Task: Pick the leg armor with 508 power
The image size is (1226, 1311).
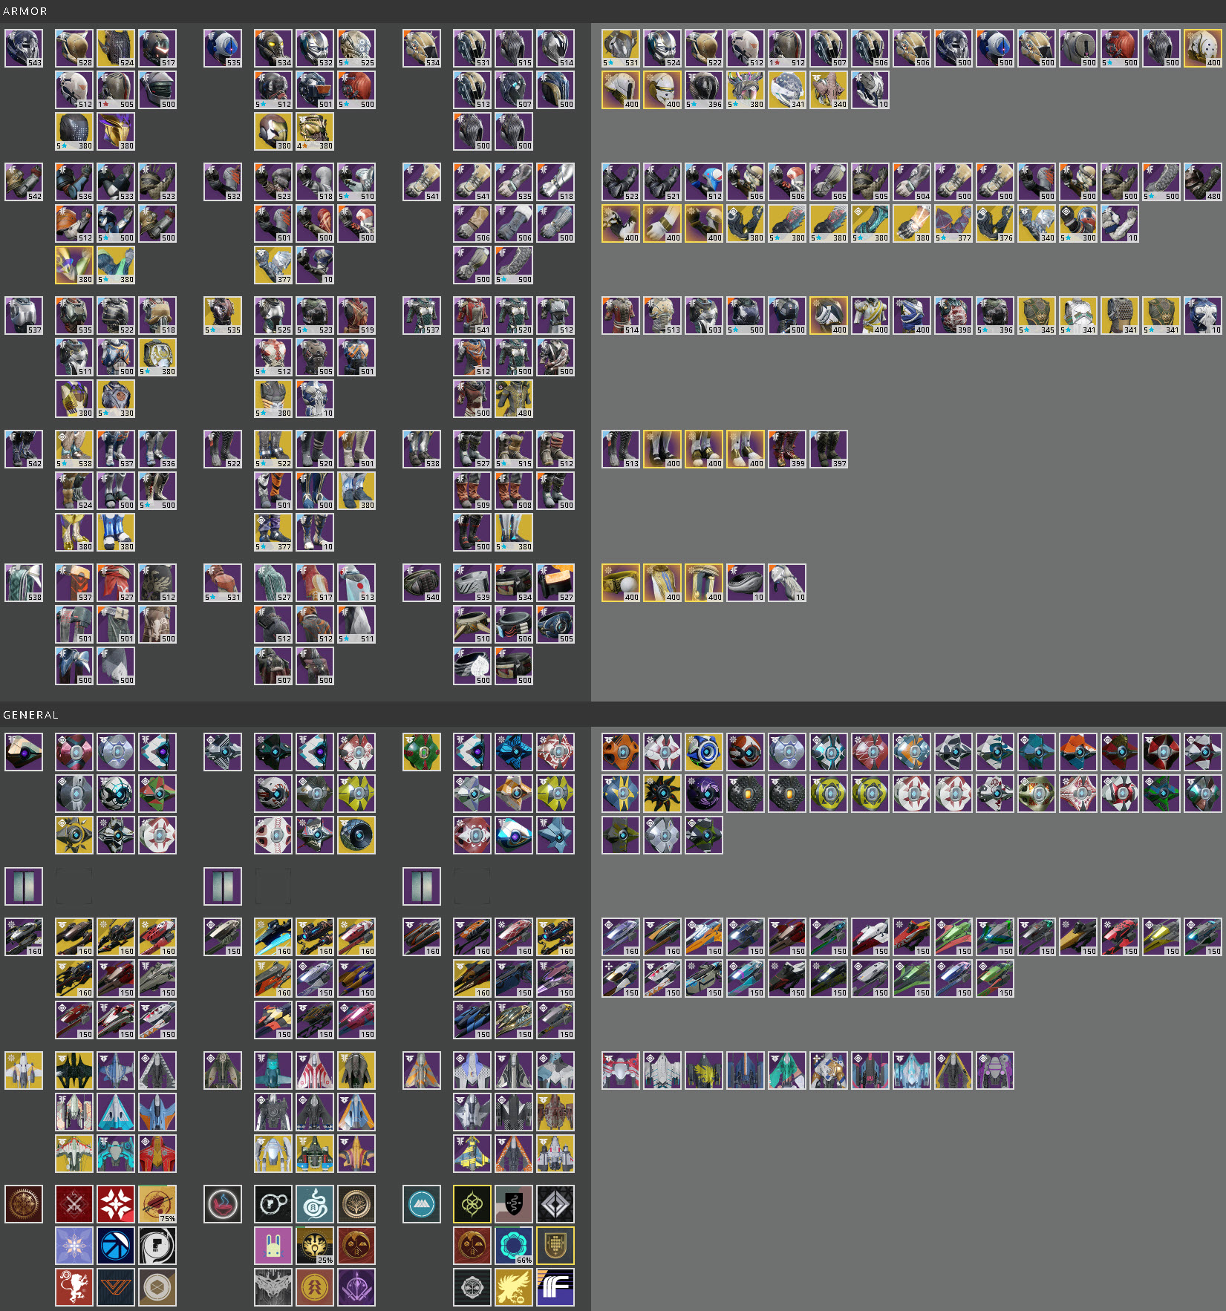Action: [514, 491]
